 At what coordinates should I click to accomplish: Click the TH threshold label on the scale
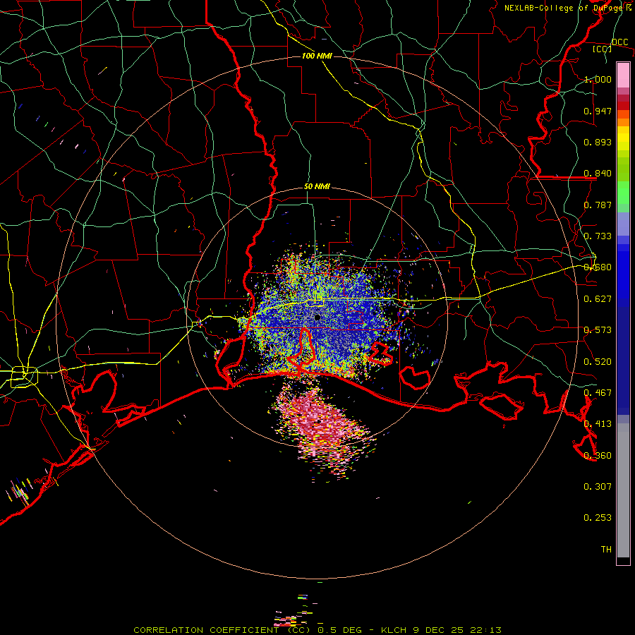(x=606, y=550)
